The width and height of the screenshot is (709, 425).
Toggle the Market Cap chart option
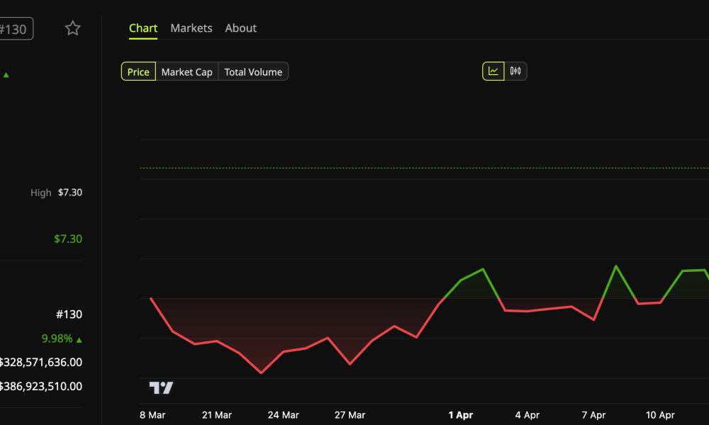pyautogui.click(x=187, y=71)
